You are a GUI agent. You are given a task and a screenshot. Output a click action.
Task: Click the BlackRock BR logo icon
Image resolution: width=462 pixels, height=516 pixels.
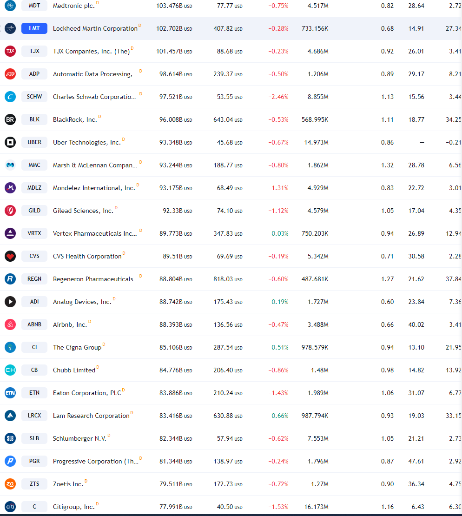point(10,119)
